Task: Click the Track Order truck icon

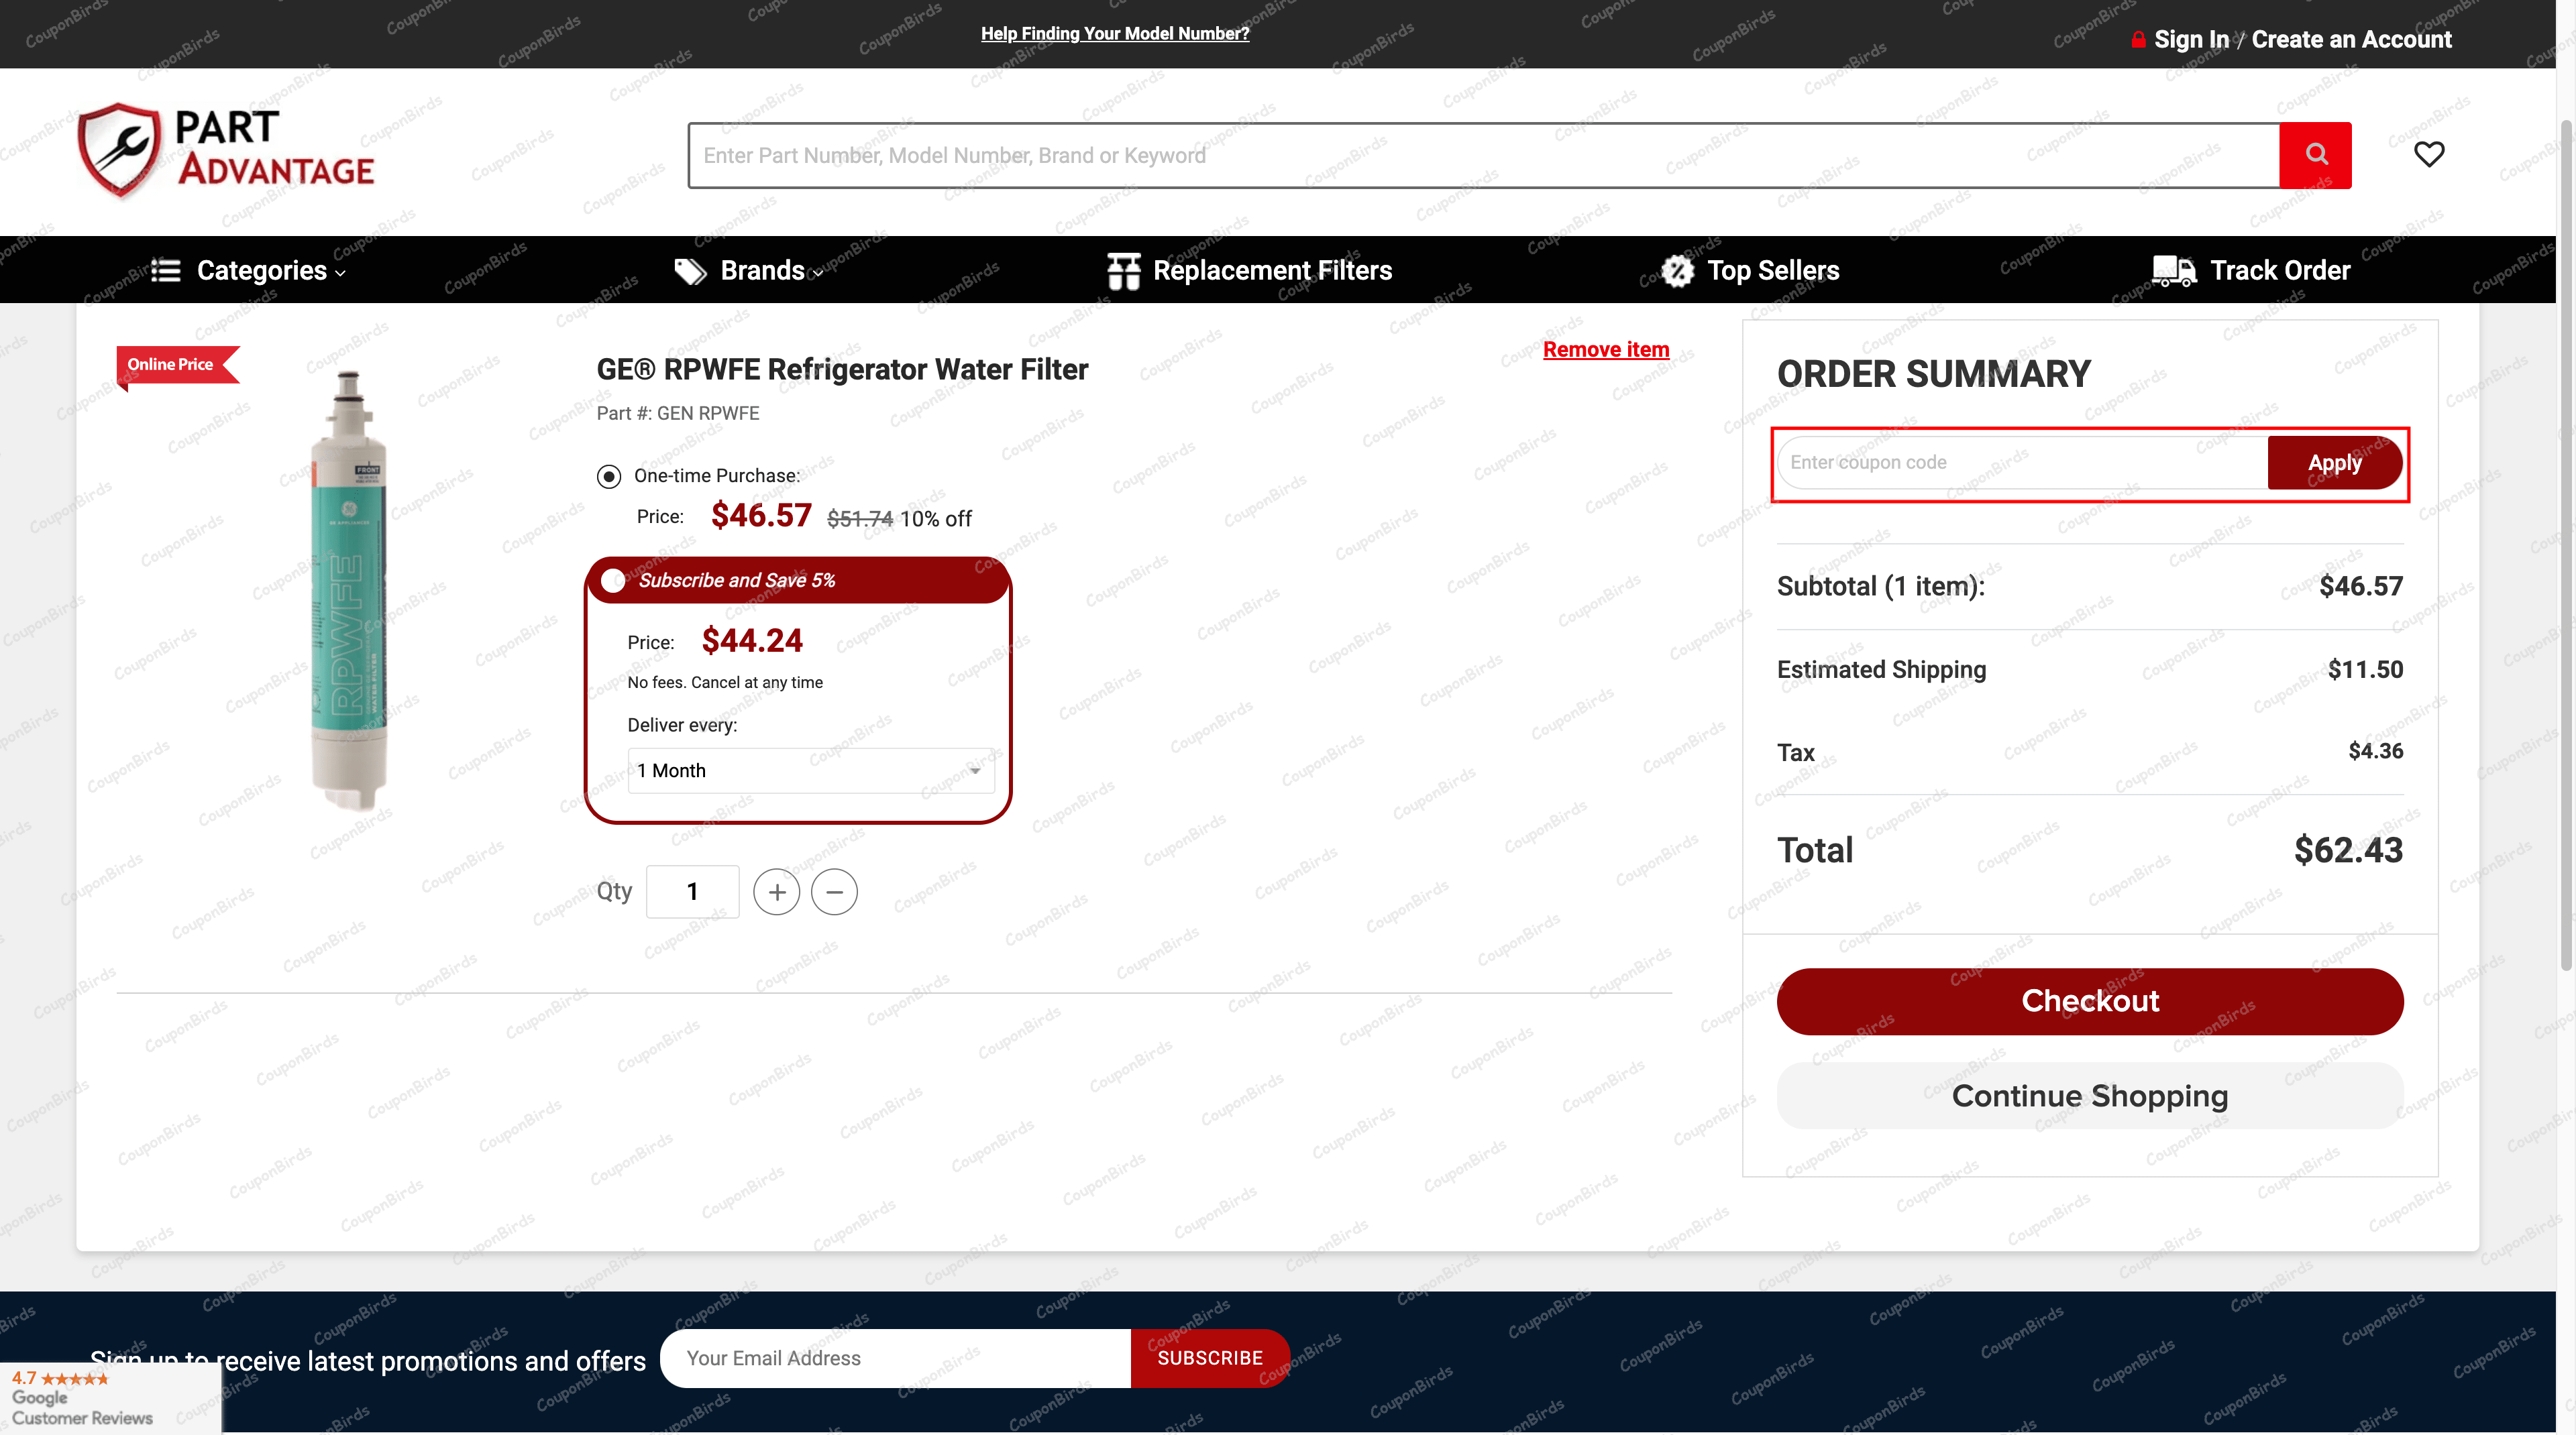Action: [x=2173, y=271]
